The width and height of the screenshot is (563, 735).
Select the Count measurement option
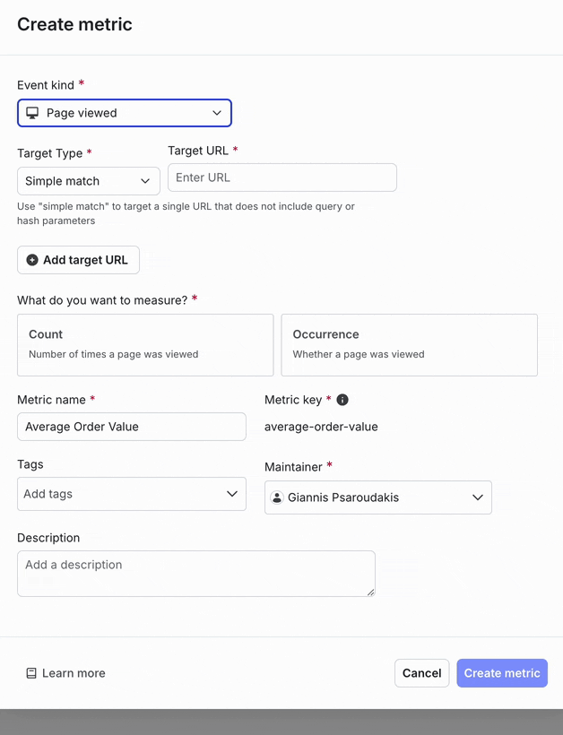tap(145, 344)
